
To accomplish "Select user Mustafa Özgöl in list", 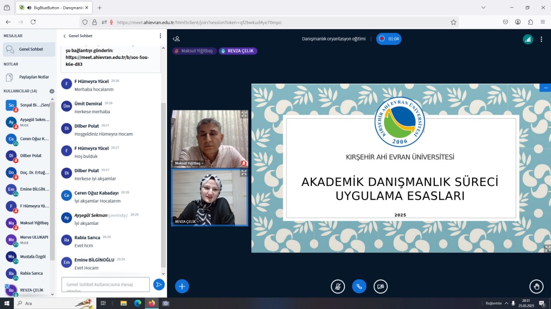I will (28, 257).
